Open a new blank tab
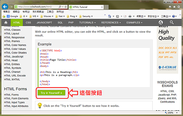The width and height of the screenshot is (183, 116). click(x=106, y=7)
